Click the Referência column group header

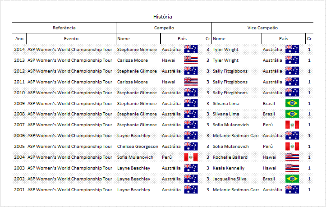coord(64,28)
